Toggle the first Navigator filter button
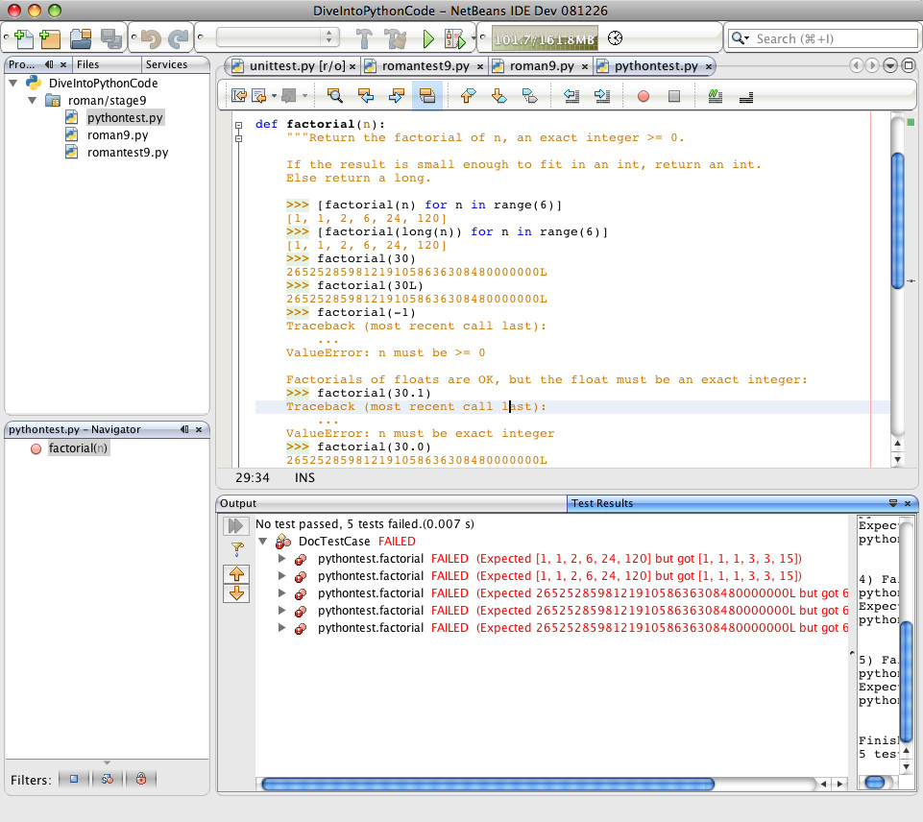The height and width of the screenshot is (822, 923). pyautogui.click(x=74, y=779)
